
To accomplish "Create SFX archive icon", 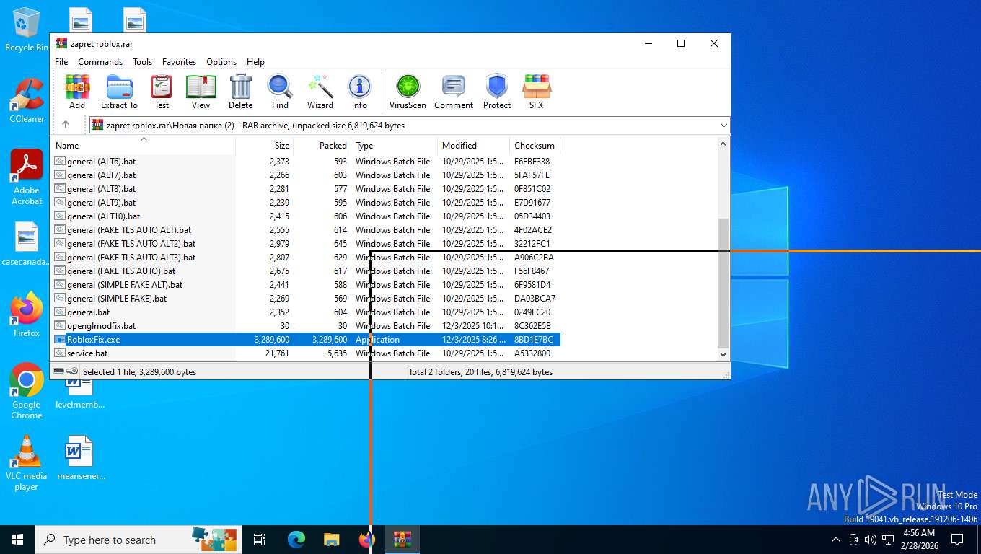I will pos(536,92).
